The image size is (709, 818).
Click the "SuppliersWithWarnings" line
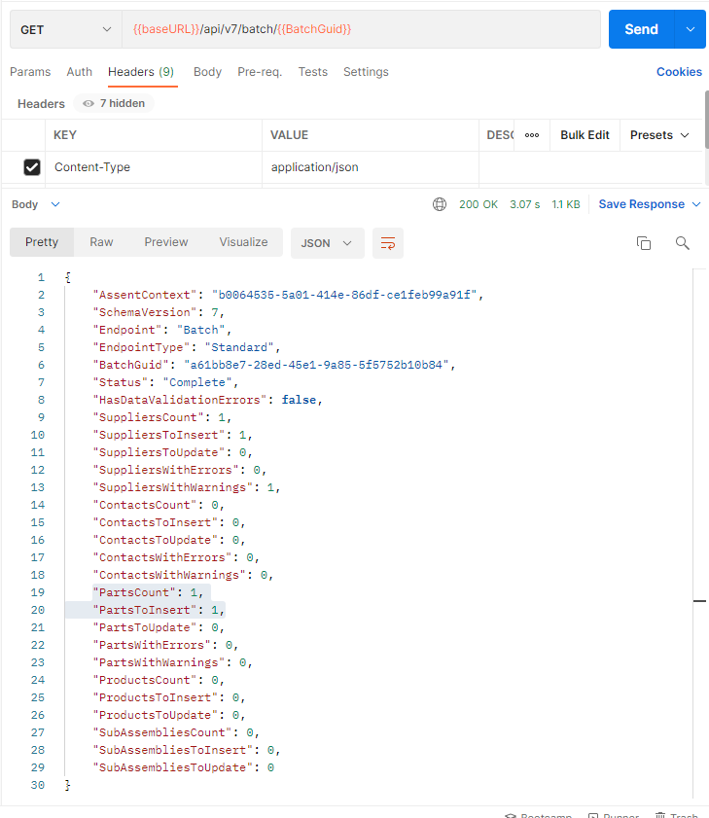(x=187, y=487)
